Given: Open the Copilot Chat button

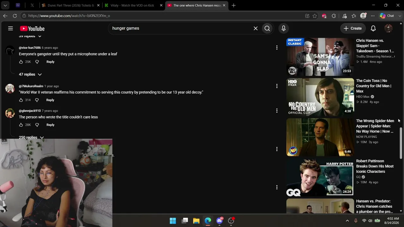Looking at the screenshot, I should [x=387, y=16].
